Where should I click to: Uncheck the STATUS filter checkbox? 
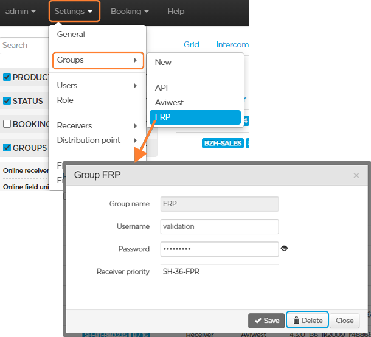coord(7,101)
